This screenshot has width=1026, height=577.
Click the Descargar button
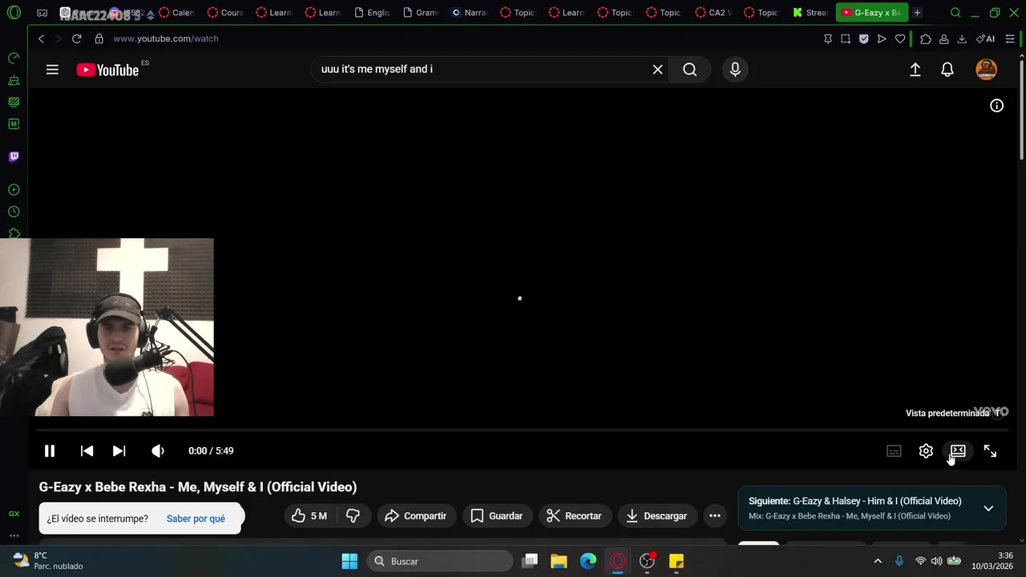point(656,516)
